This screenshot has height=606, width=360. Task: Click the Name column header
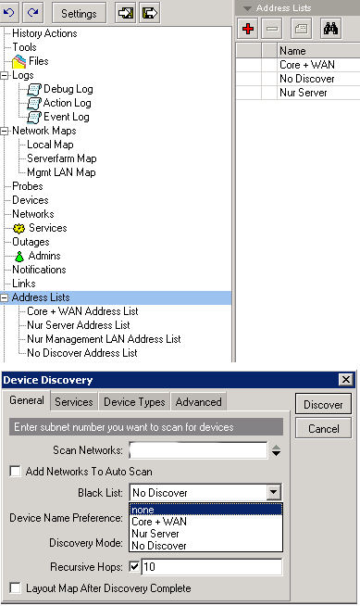tap(318, 51)
